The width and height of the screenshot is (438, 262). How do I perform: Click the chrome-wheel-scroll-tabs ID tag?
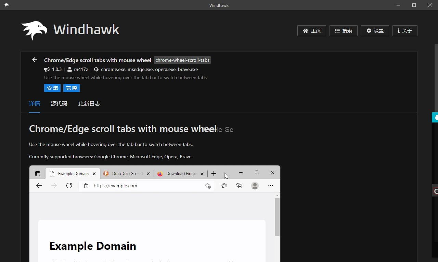182,60
